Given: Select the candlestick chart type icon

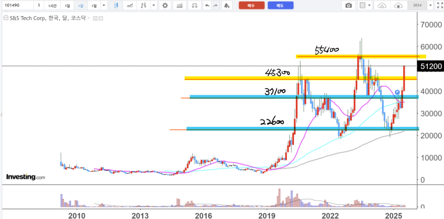Looking at the screenshot, I should point(116,5).
